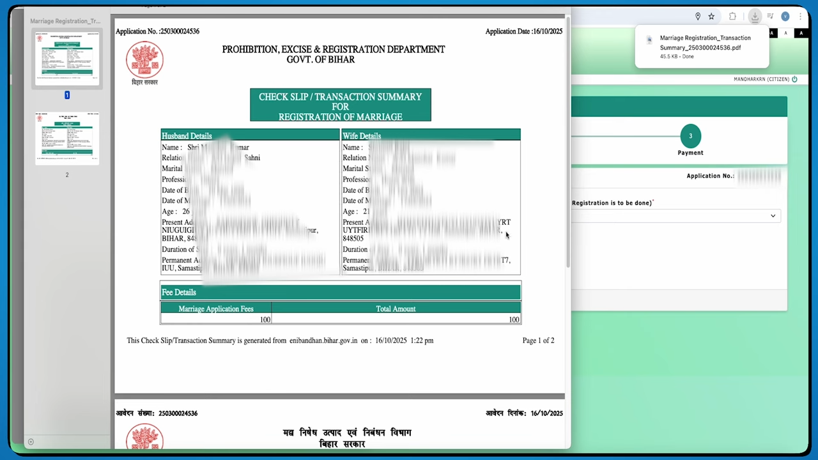This screenshot has height=460, width=818.
Task: Open the Extensions puzzle-piece icon
Action: pos(732,16)
